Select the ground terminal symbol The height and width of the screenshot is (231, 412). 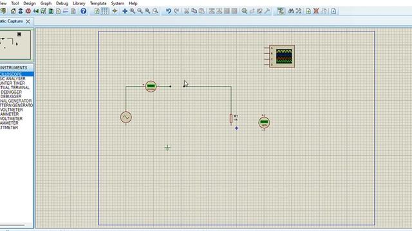click(x=167, y=148)
